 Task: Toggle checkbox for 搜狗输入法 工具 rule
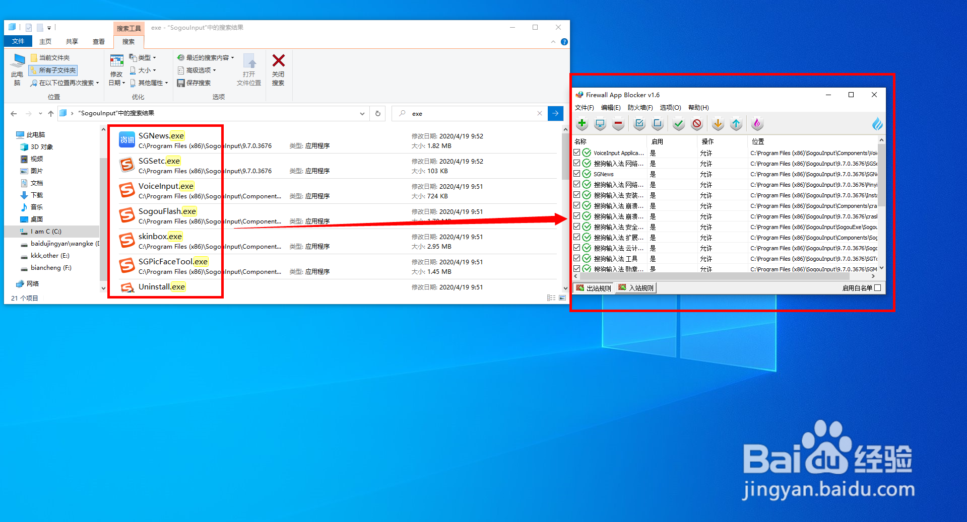[x=577, y=258]
